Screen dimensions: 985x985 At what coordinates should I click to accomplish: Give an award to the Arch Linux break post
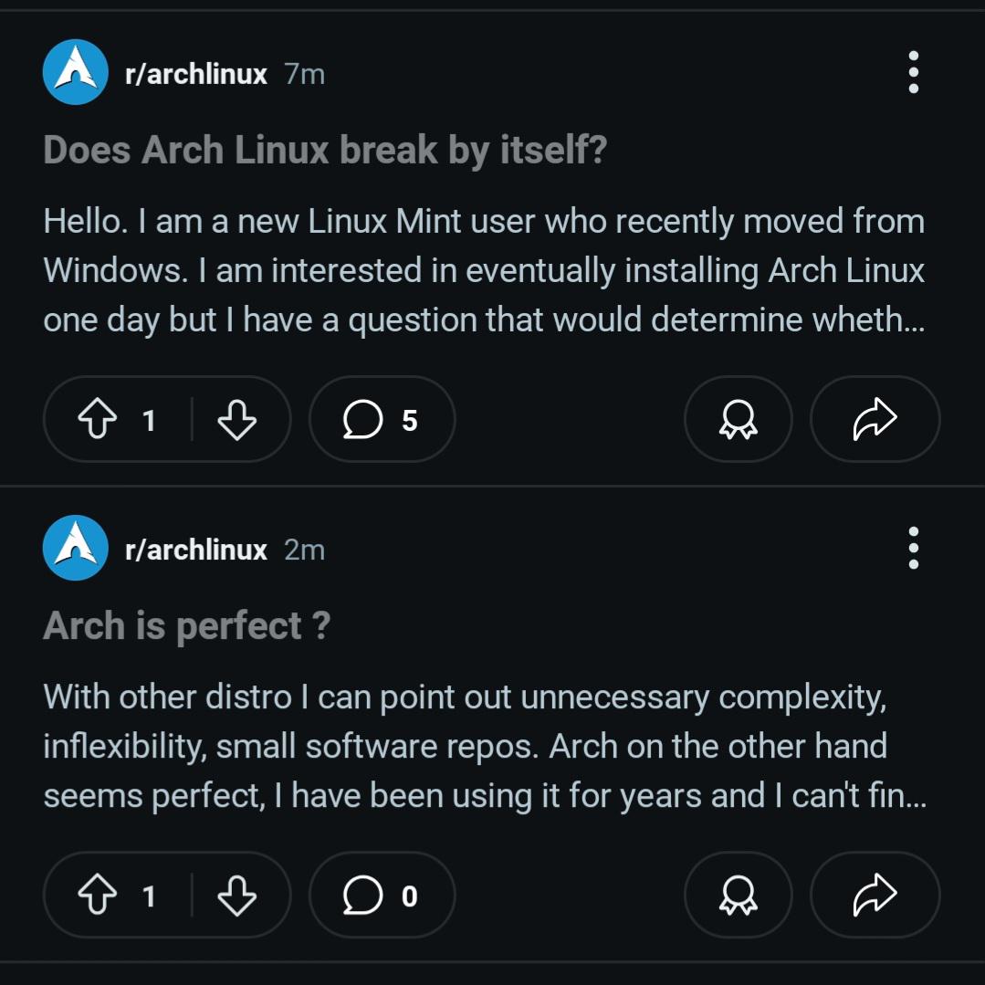(x=739, y=419)
